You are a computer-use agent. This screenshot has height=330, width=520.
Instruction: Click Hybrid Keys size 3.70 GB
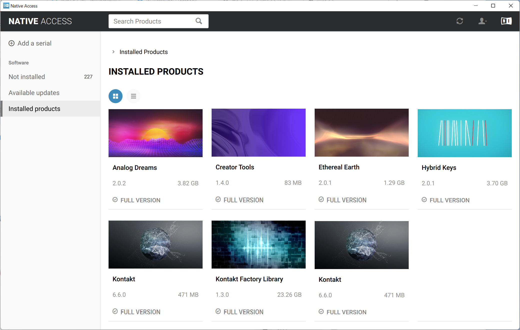click(497, 183)
